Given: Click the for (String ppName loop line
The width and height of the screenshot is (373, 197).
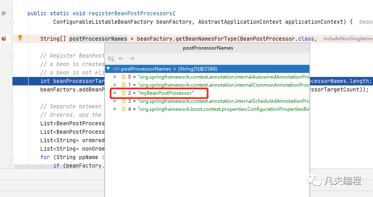Looking at the screenshot, I should pyautogui.click(x=73, y=157).
